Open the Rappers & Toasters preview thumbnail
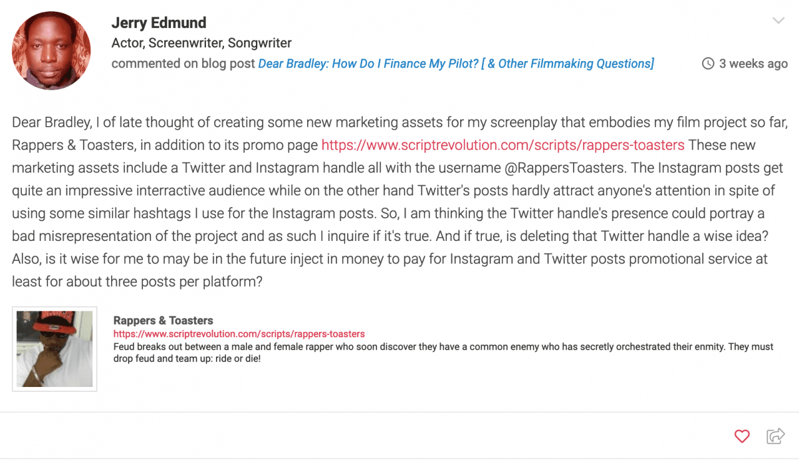This screenshot has width=799, height=460. tap(54, 349)
